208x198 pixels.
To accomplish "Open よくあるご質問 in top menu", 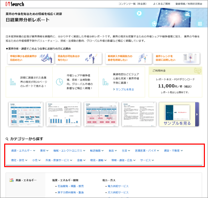I will (162, 4).
